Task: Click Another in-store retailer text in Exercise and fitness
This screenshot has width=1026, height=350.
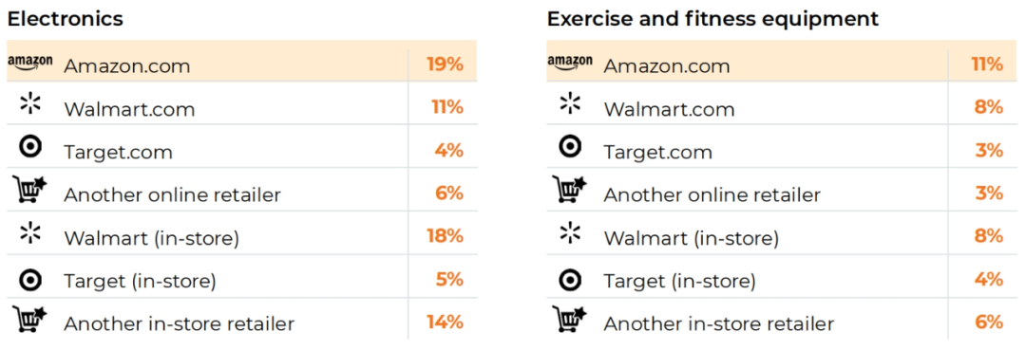Action: [718, 323]
